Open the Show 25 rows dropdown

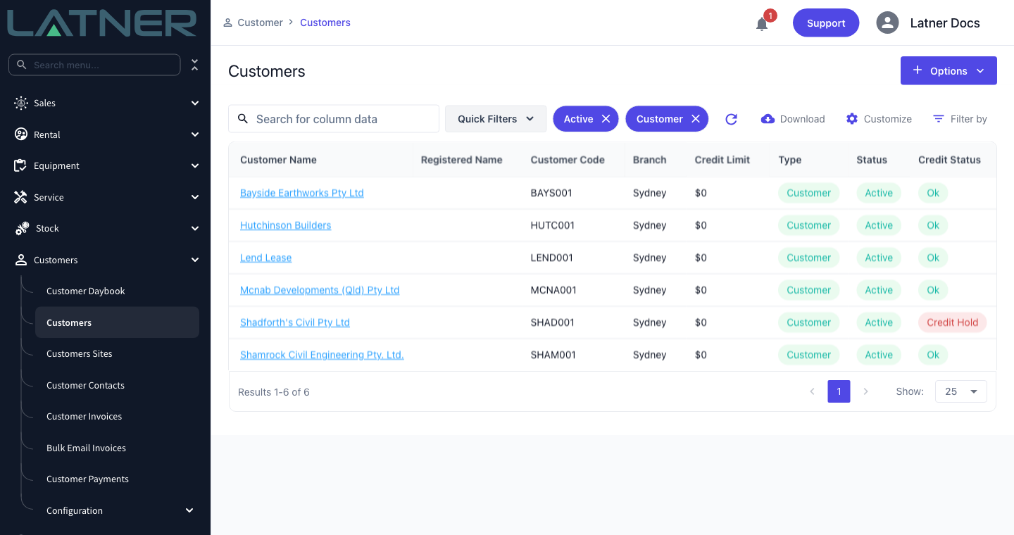click(961, 391)
